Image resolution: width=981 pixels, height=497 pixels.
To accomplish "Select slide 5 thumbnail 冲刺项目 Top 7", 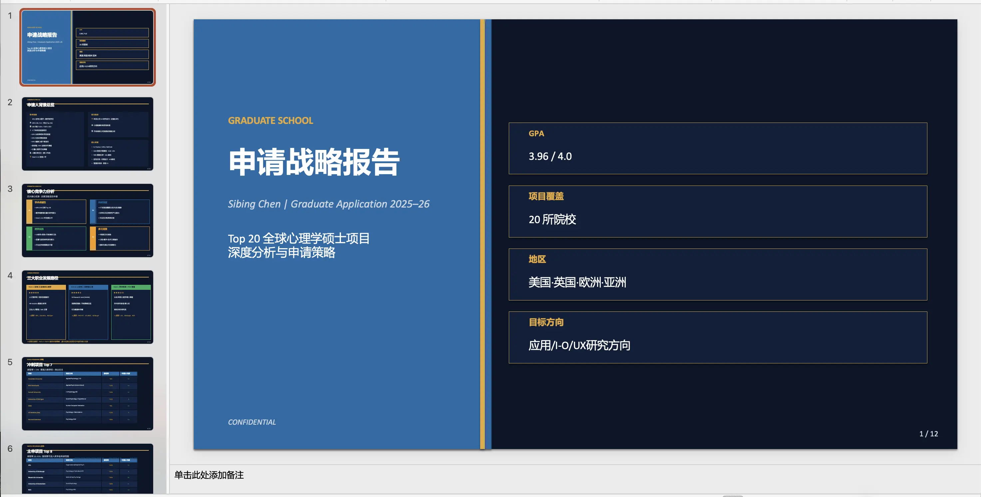I will pyautogui.click(x=87, y=393).
